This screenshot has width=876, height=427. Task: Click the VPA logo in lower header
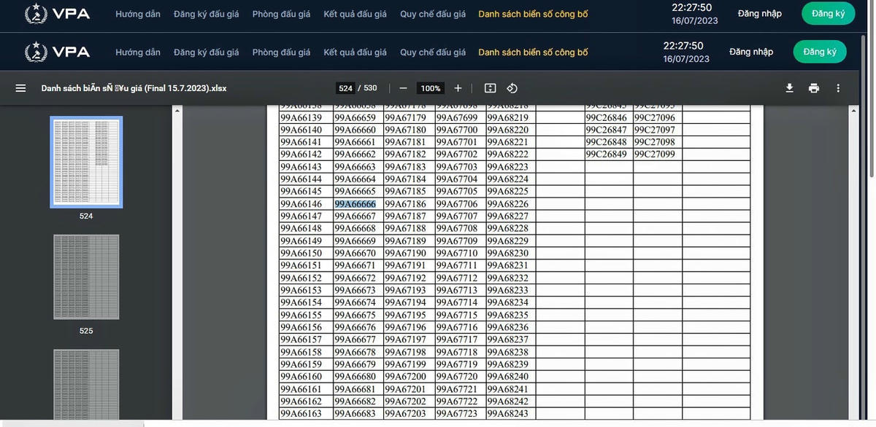pyautogui.click(x=57, y=52)
